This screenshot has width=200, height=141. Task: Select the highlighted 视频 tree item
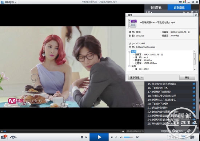134,51
